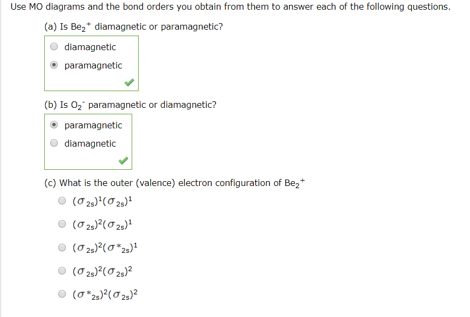Select the diamagnetic option for Be2+
The height and width of the screenshot is (317, 470).
[x=53, y=46]
